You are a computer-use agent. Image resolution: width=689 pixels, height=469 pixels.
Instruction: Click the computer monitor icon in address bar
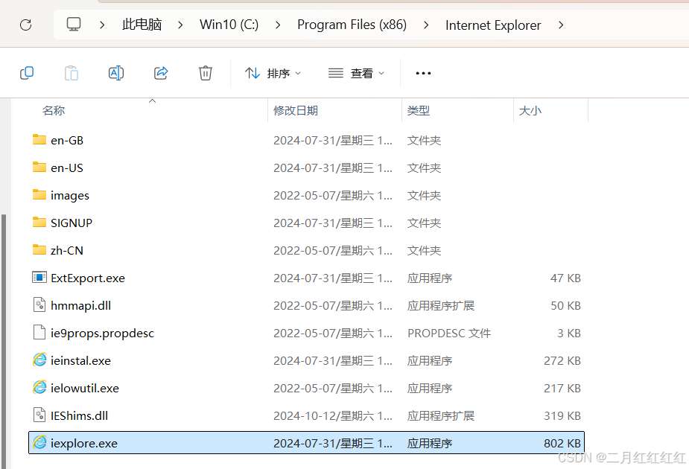tap(74, 24)
